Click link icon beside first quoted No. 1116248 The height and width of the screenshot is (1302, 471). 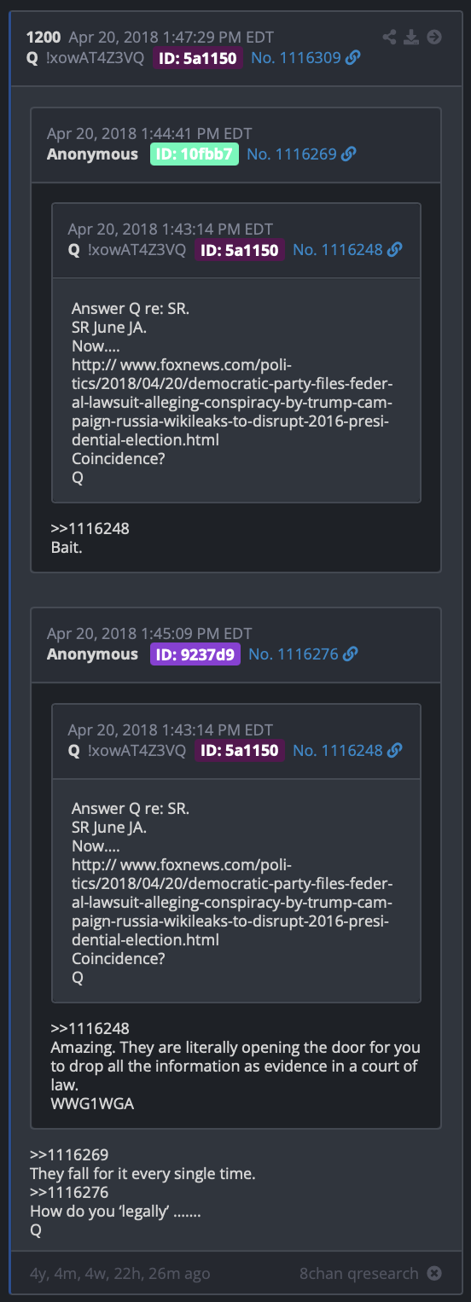click(x=394, y=250)
